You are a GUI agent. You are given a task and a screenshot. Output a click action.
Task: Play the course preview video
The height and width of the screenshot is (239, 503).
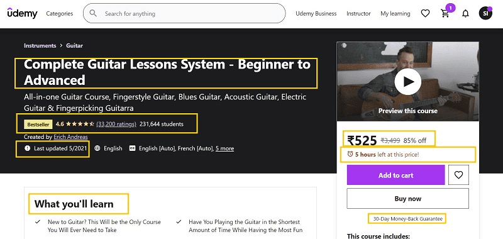(407, 82)
